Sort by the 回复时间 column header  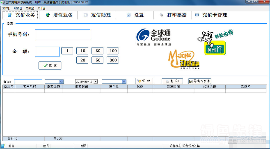[174, 87]
